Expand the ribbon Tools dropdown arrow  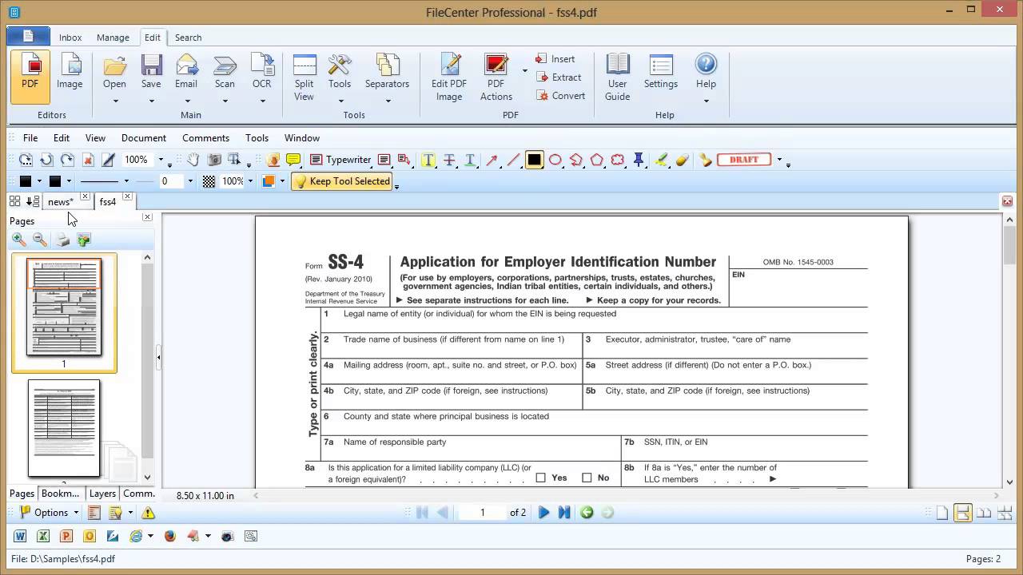[x=340, y=101]
